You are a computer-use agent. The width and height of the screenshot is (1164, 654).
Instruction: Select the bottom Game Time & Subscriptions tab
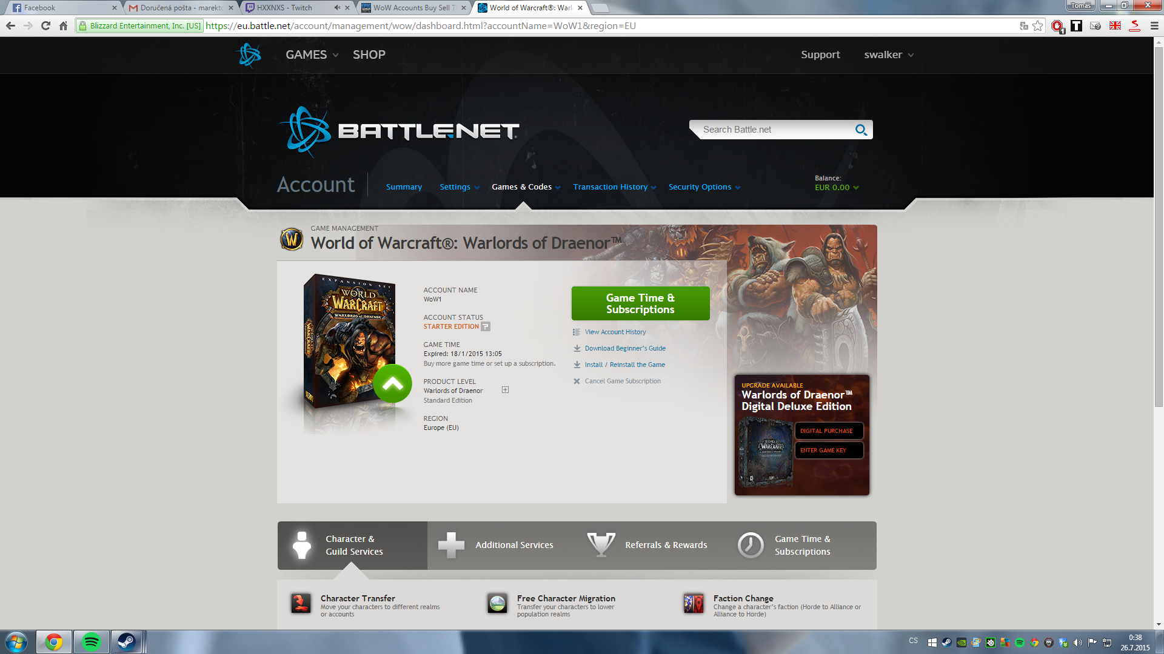click(801, 546)
